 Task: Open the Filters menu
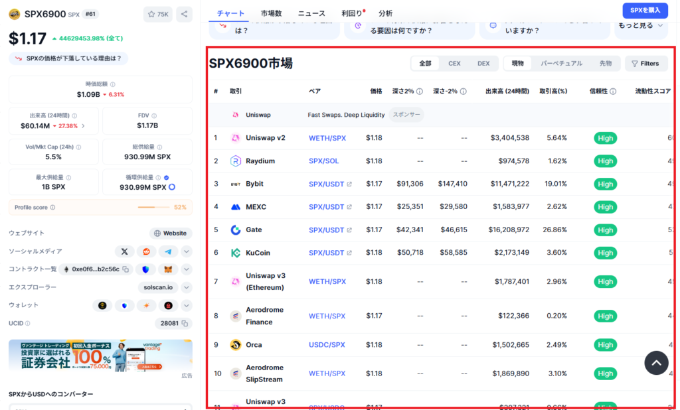(x=646, y=64)
